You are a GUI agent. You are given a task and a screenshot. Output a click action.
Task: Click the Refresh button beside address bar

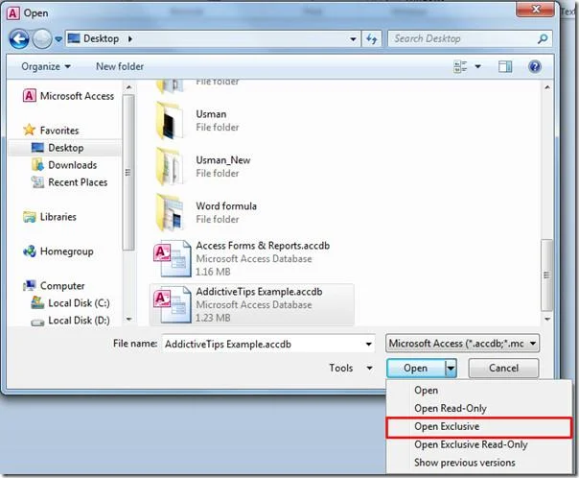(372, 38)
